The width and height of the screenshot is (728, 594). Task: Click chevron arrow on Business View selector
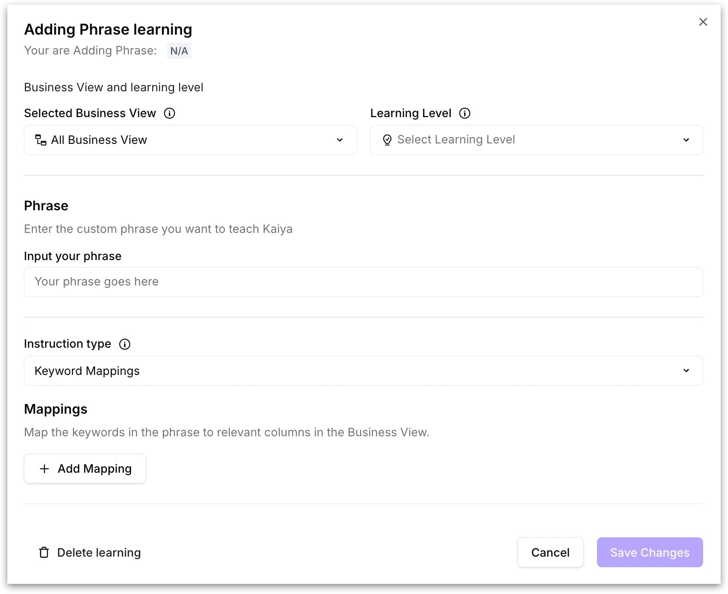340,140
